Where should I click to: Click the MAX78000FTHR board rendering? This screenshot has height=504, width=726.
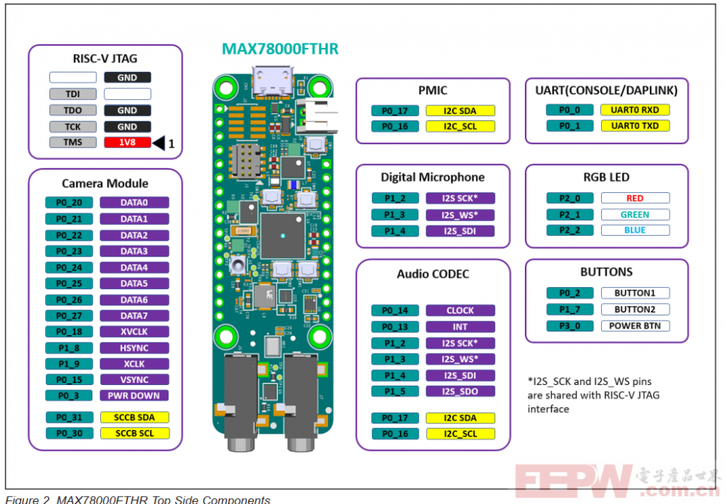(x=274, y=258)
